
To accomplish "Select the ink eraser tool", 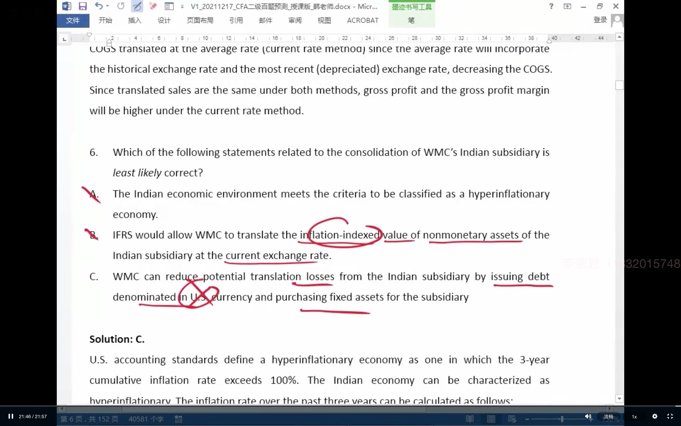I will click(153, 6).
